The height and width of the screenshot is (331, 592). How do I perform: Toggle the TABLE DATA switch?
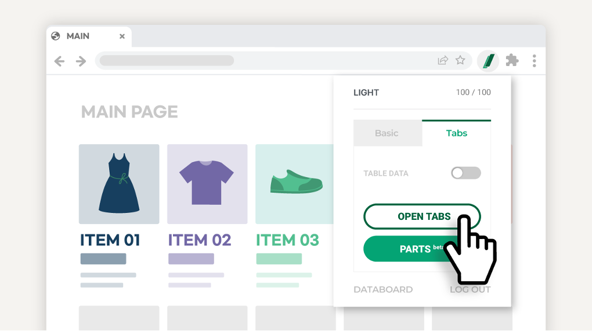[x=466, y=173]
